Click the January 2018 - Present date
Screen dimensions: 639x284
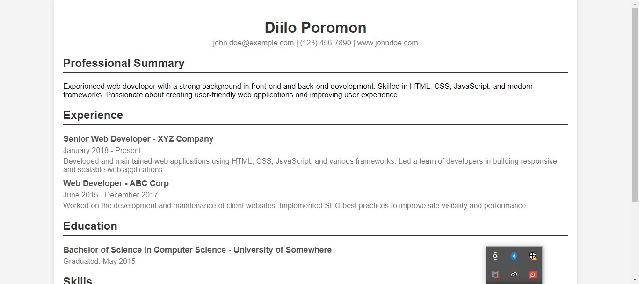point(102,150)
